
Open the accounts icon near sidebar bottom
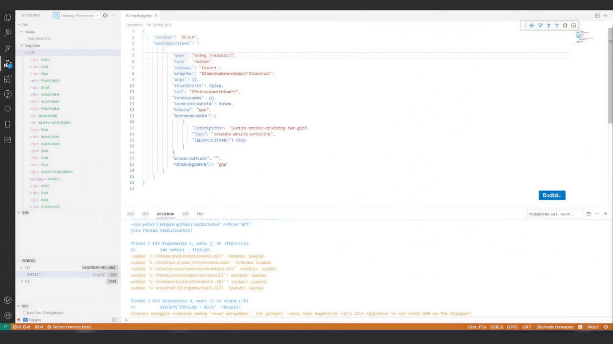tap(7, 300)
